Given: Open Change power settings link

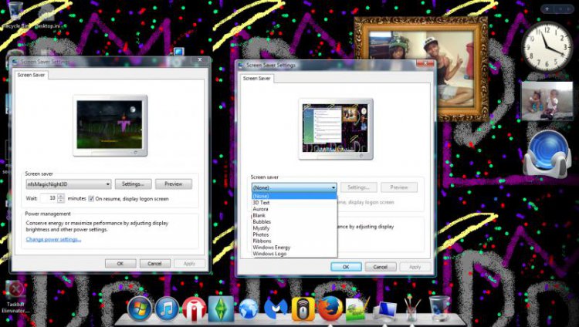Looking at the screenshot, I should coord(53,240).
